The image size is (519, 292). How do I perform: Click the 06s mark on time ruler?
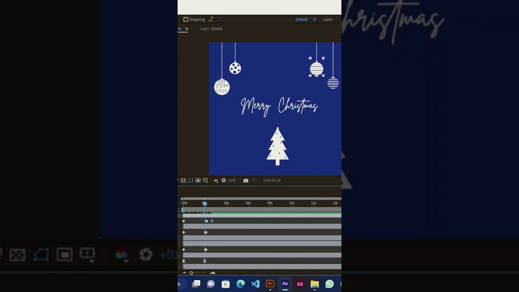point(248,203)
